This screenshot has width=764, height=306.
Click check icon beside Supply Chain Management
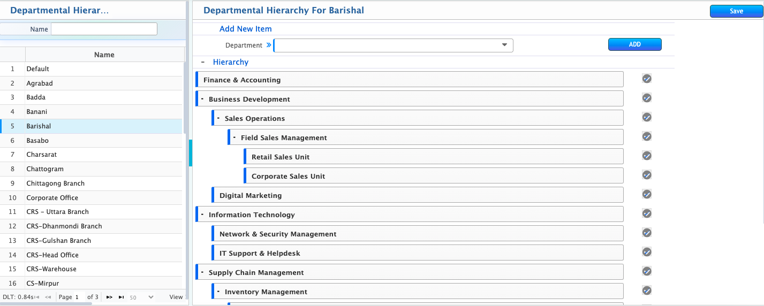(647, 271)
